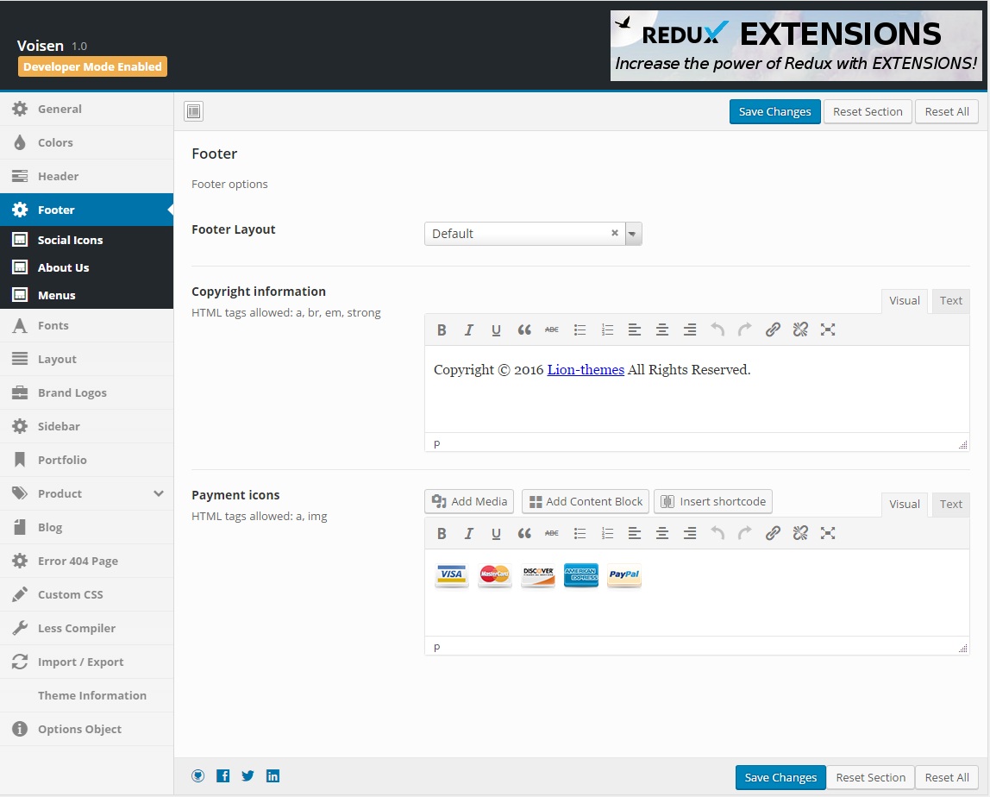The width and height of the screenshot is (990, 797).
Task: Open the Twitter icon in footer bar
Action: pos(247,775)
